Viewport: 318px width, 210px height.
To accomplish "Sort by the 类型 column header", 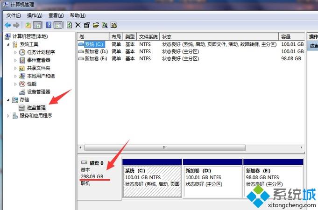I will click(x=130, y=37).
